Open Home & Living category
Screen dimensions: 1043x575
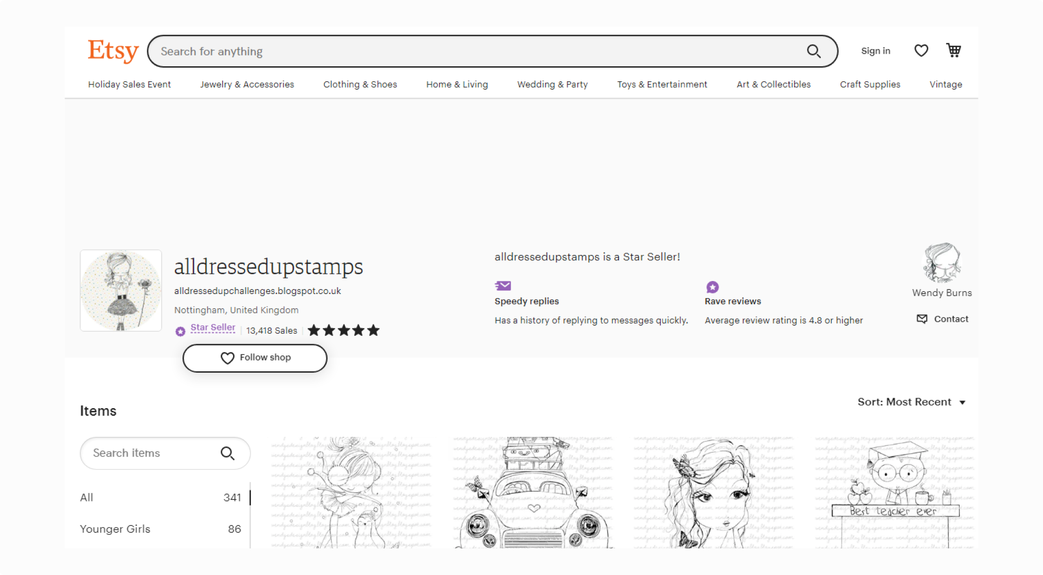click(457, 84)
